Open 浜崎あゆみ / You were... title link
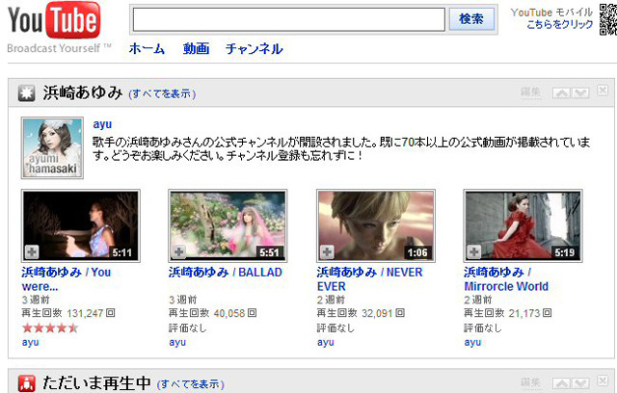This screenshot has width=617, height=393. 67,279
